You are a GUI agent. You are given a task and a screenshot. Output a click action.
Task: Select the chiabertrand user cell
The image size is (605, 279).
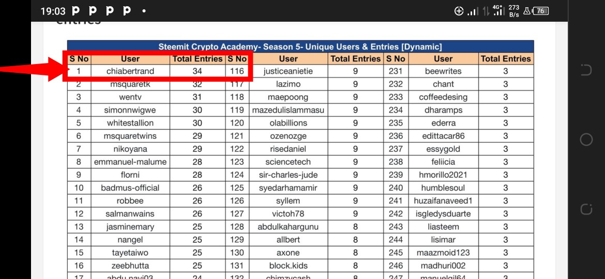(x=130, y=71)
